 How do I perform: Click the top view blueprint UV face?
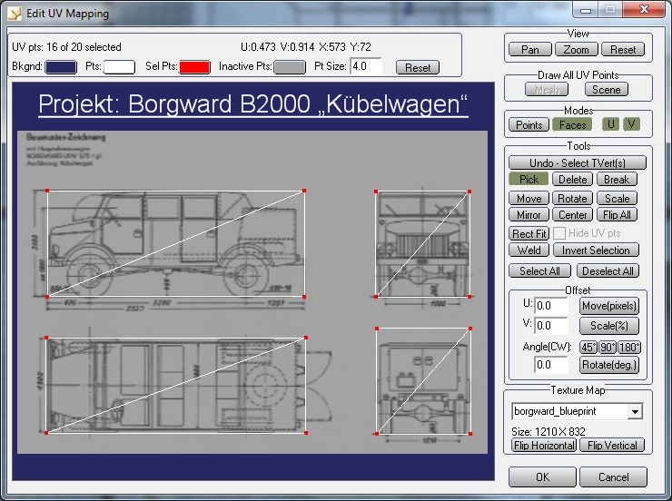[x=175, y=386]
